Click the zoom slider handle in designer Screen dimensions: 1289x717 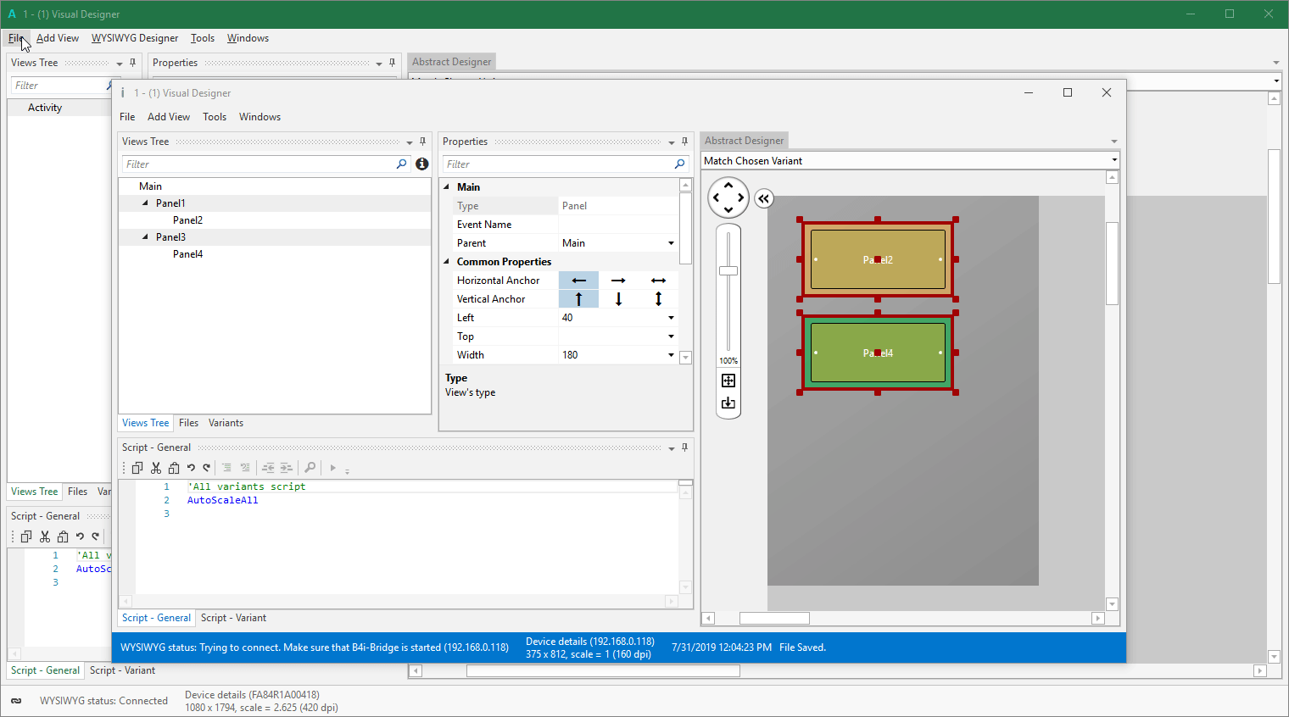[728, 270]
